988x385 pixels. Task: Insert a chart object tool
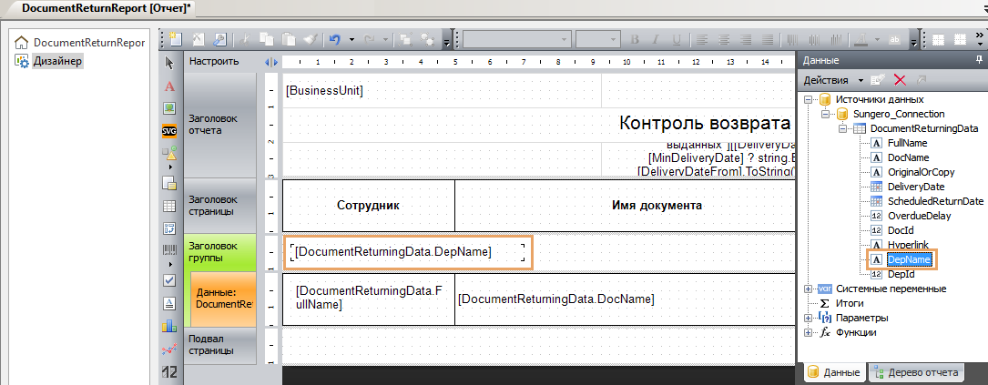[x=168, y=325]
